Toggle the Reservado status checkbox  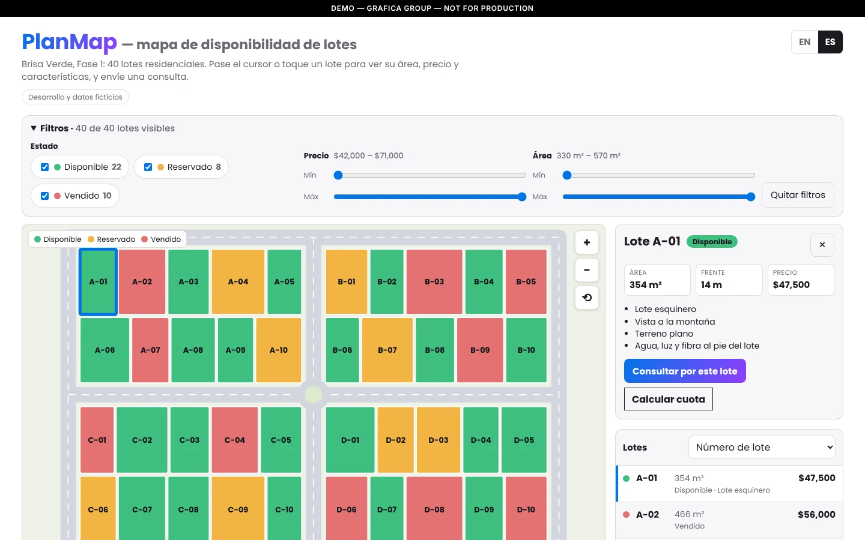click(x=148, y=167)
